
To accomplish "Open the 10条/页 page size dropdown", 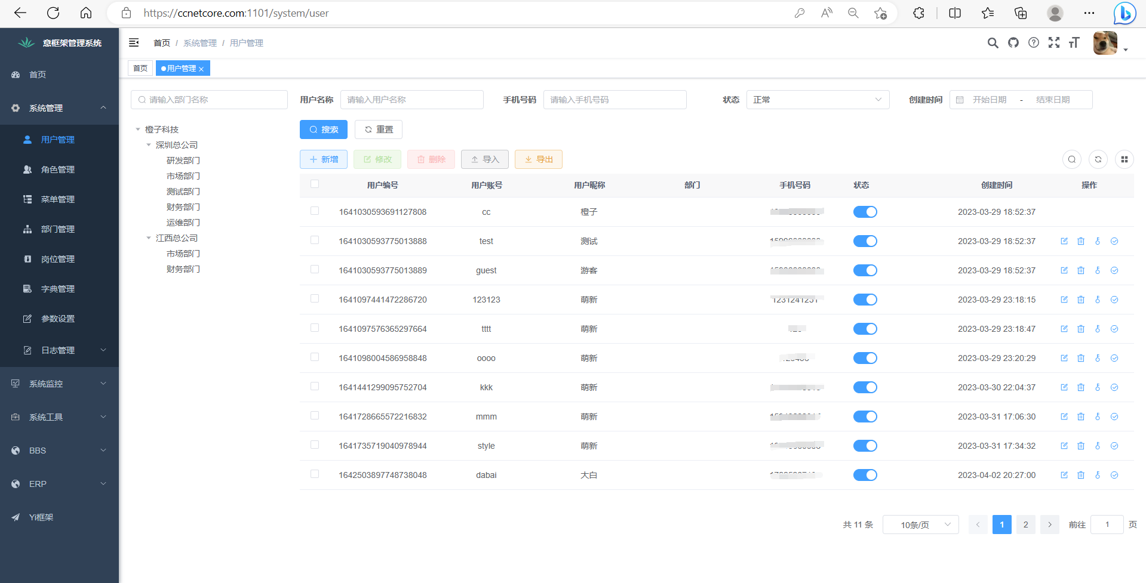I will coord(920,525).
